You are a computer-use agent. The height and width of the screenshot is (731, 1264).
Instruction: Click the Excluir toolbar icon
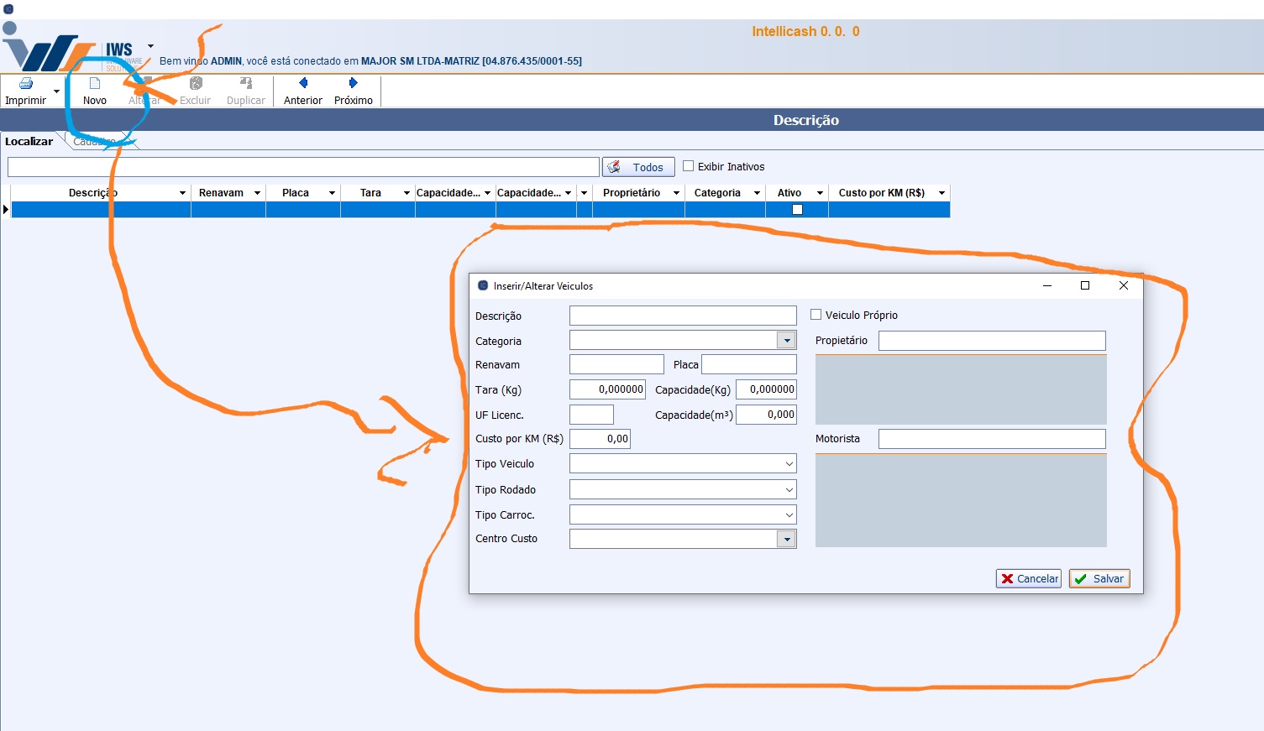196,84
